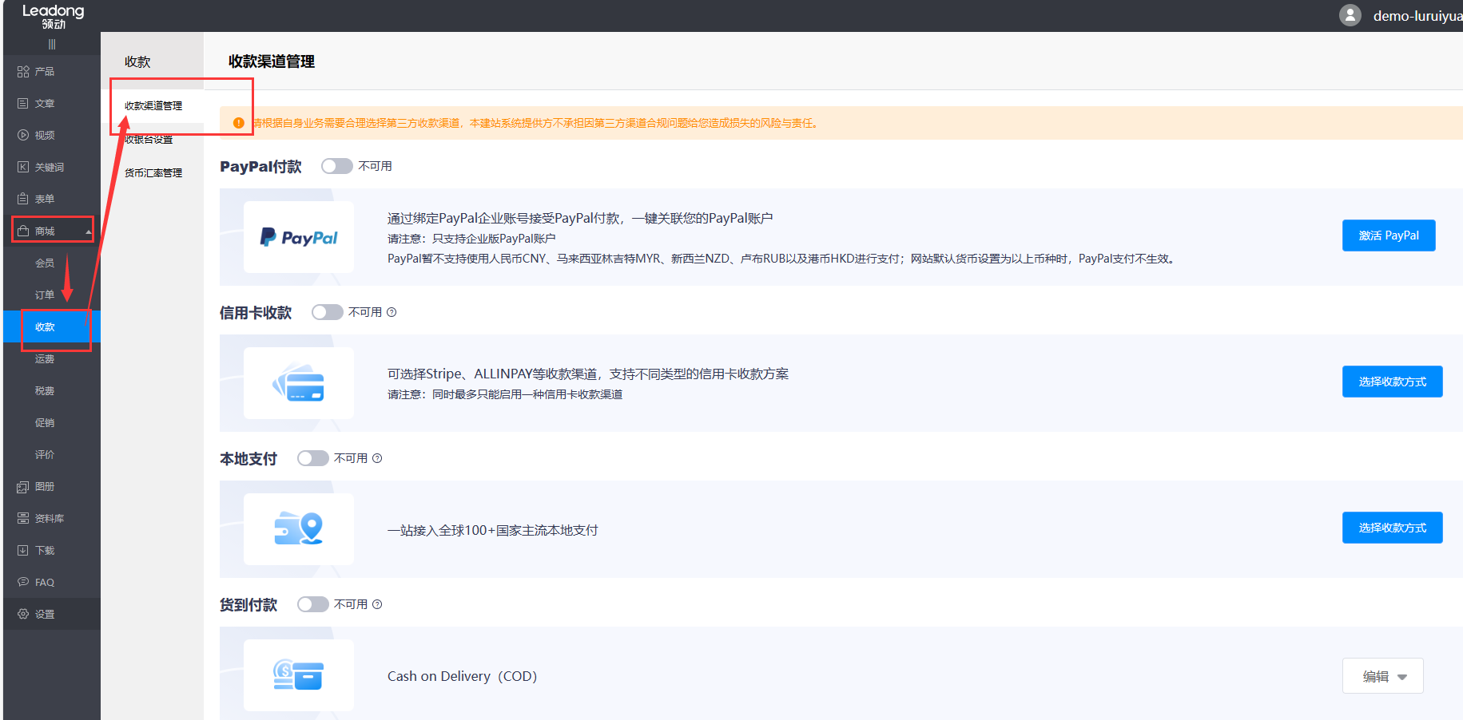This screenshot has width=1463, height=720.
Task: Collapse the 商城 menu expander arrow
Action: click(x=88, y=232)
